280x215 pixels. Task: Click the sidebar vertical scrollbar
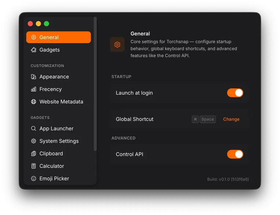(x=95, y=84)
